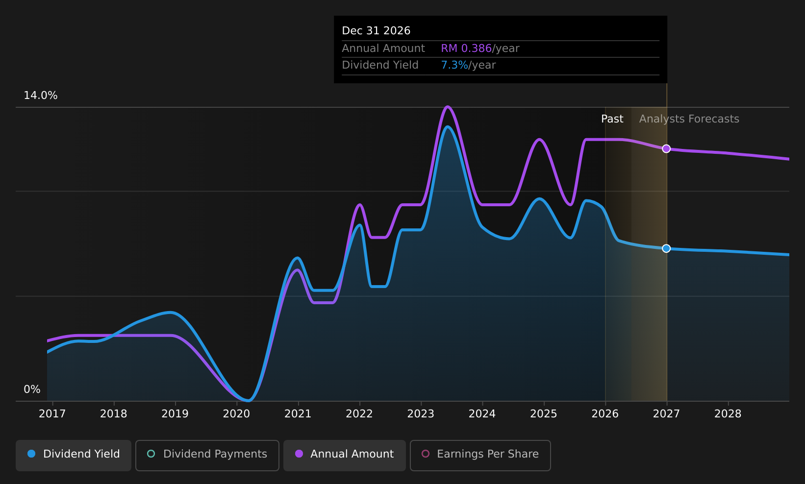Viewport: 805px width, 484px height.
Task: Click the teal Dividend Payments legend circle
Action: [151, 454]
